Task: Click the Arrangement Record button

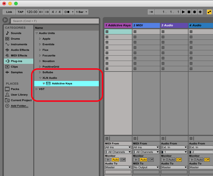Action: pos(194,12)
